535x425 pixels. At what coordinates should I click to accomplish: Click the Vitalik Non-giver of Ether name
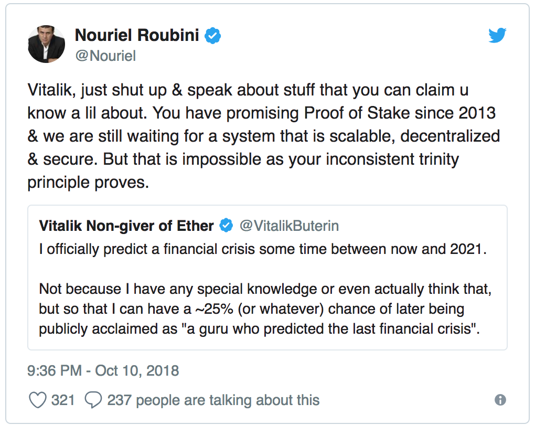pos(126,226)
